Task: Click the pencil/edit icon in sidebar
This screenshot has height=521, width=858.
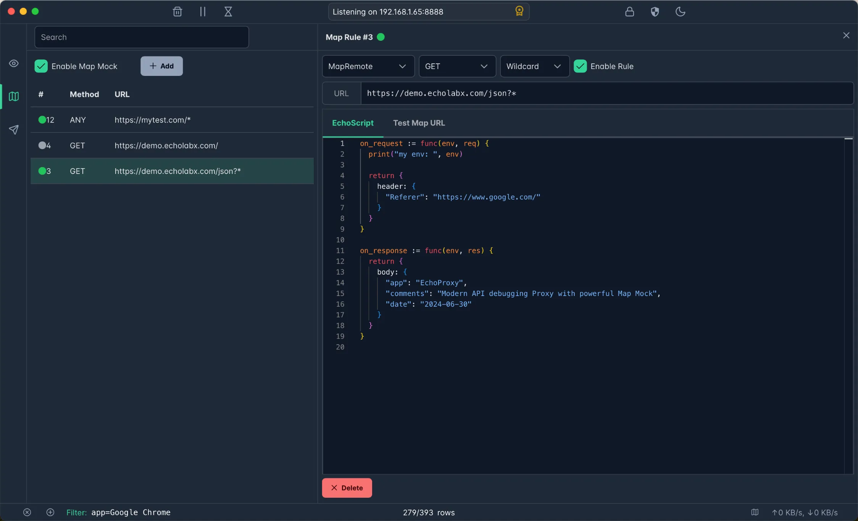Action: coord(13,130)
